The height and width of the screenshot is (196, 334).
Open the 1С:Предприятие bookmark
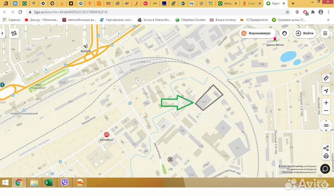pos(250,20)
